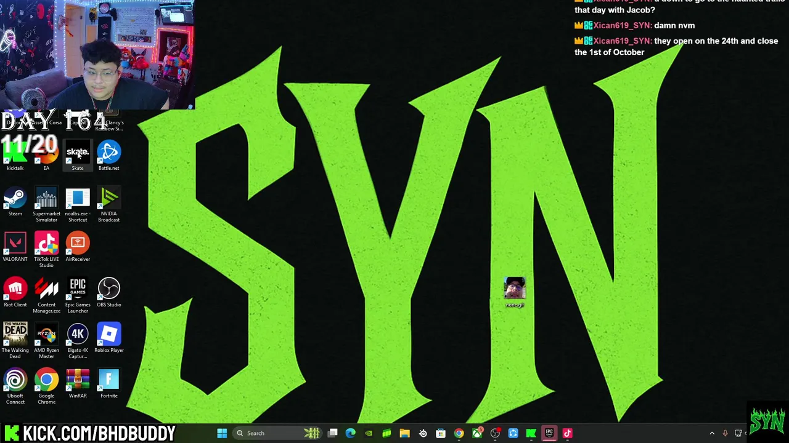Open the Kick app in the taskbar
789x443 pixels.
pos(531,433)
